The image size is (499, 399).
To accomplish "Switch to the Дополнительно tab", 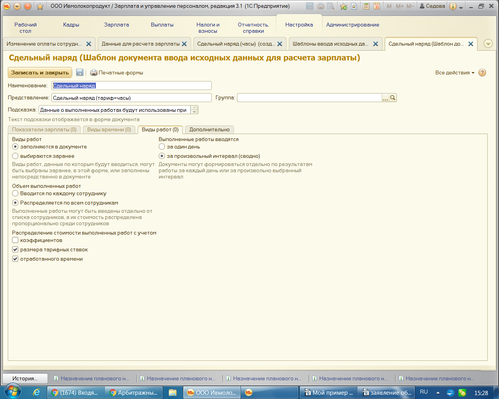I will 210,129.
